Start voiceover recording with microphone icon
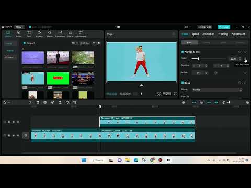This screenshot has width=251, height=188. (184, 102)
